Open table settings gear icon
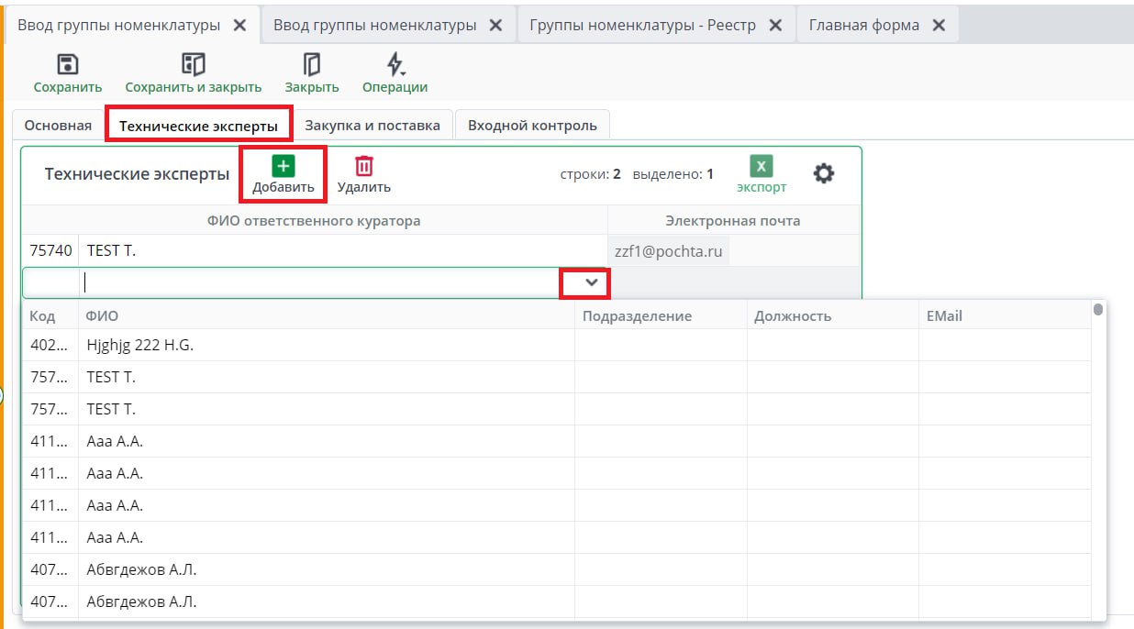This screenshot has height=629, width=1134. [x=824, y=173]
